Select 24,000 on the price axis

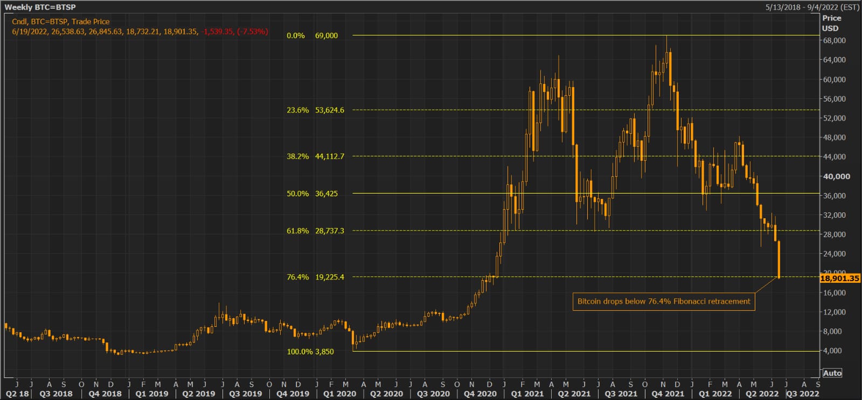click(834, 254)
